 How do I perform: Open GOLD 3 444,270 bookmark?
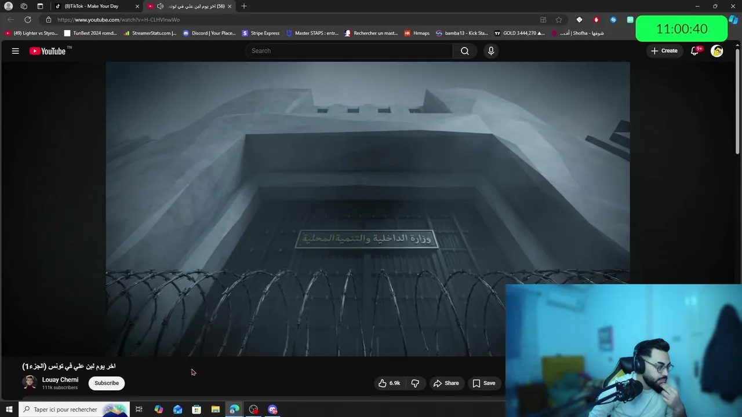tap(519, 33)
